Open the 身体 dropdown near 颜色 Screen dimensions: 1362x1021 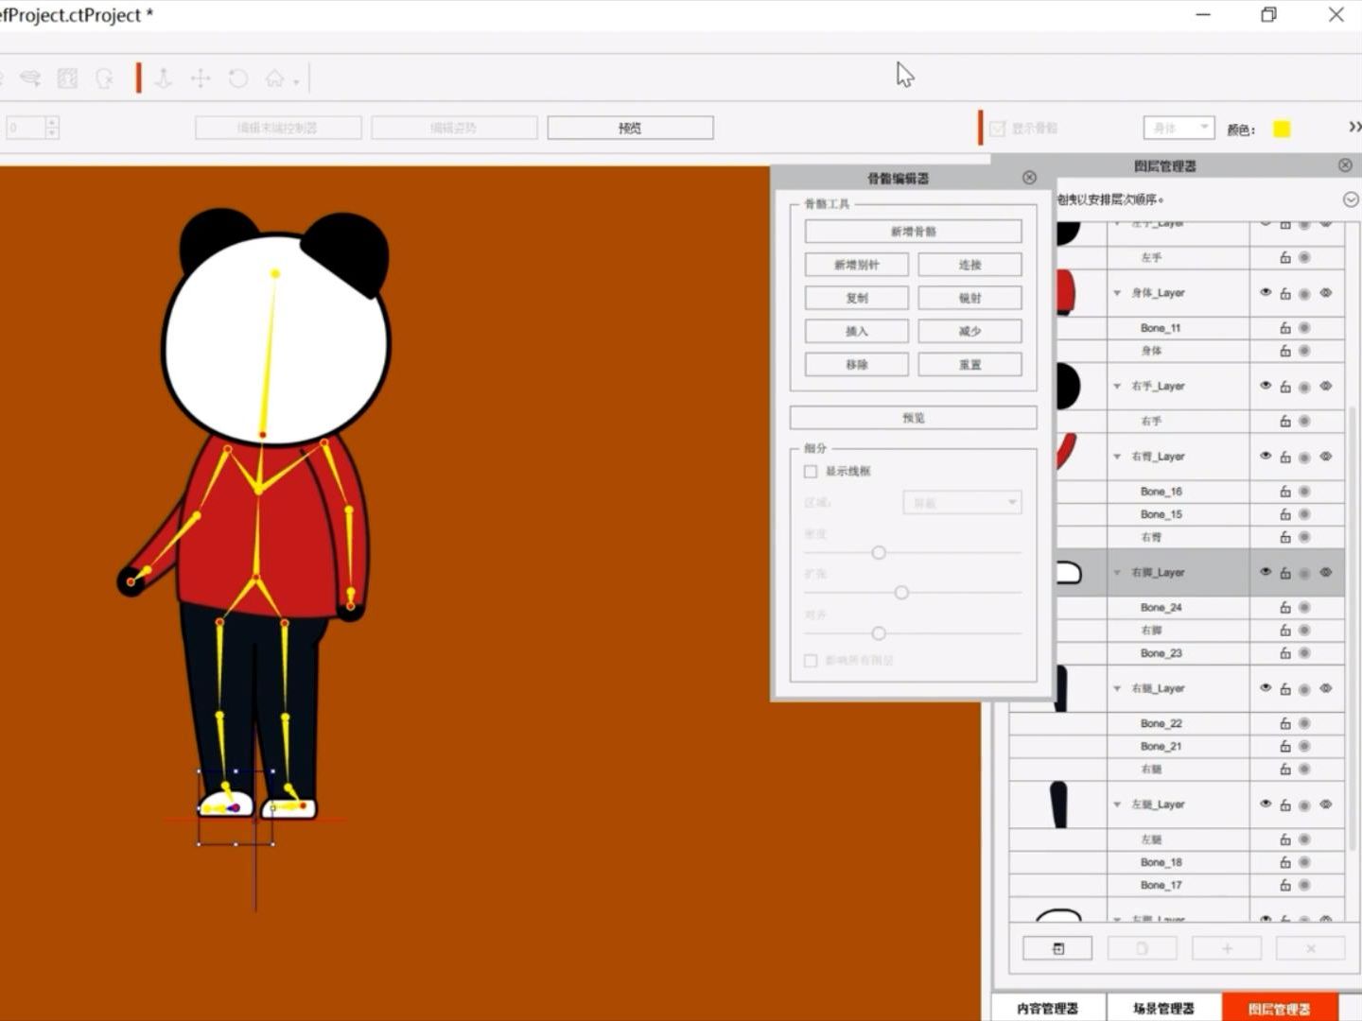point(1179,127)
